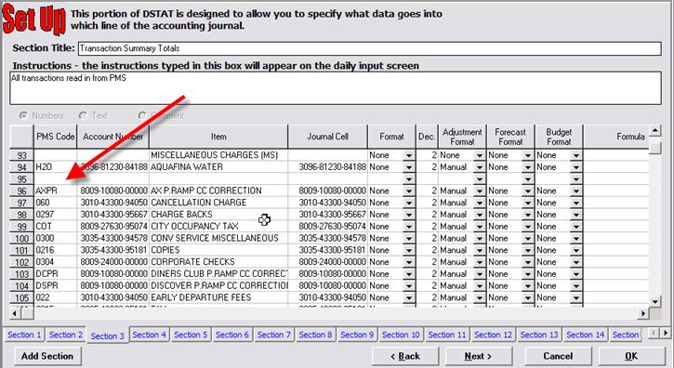Click item cell CONV SERVICE MISCELLANEOUS
Viewport: 674px width, 368px height.
coord(218,238)
